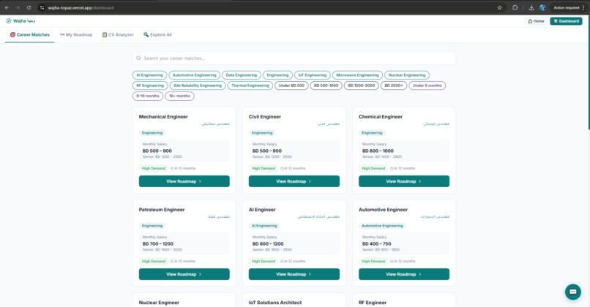Focus the search career matches field
The image size is (590, 307).
click(x=294, y=58)
